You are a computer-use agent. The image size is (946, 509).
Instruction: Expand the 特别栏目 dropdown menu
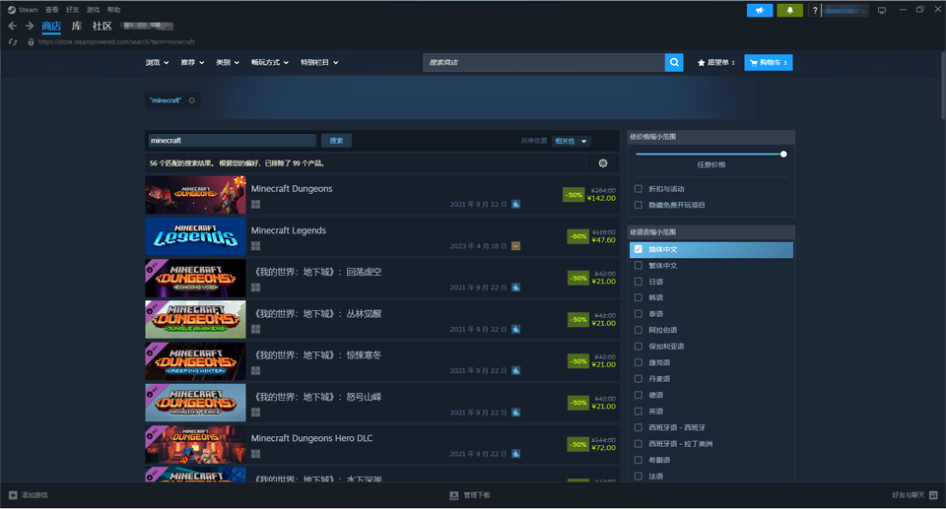(319, 62)
